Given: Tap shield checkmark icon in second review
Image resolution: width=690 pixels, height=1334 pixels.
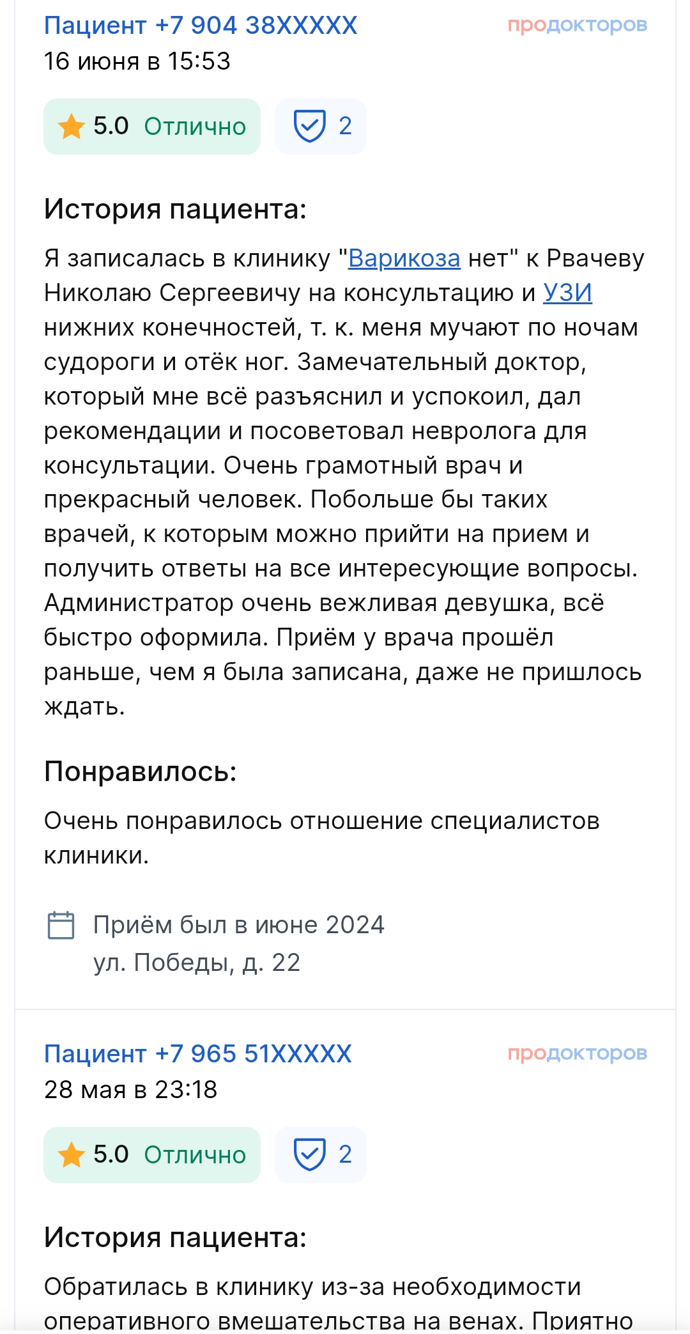Looking at the screenshot, I should (310, 1154).
